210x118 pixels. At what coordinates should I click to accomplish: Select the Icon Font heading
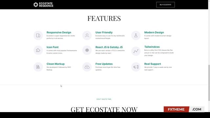tap(52, 47)
